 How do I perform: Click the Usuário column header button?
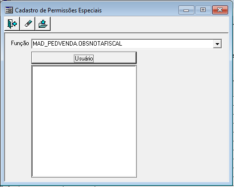coord(84,58)
